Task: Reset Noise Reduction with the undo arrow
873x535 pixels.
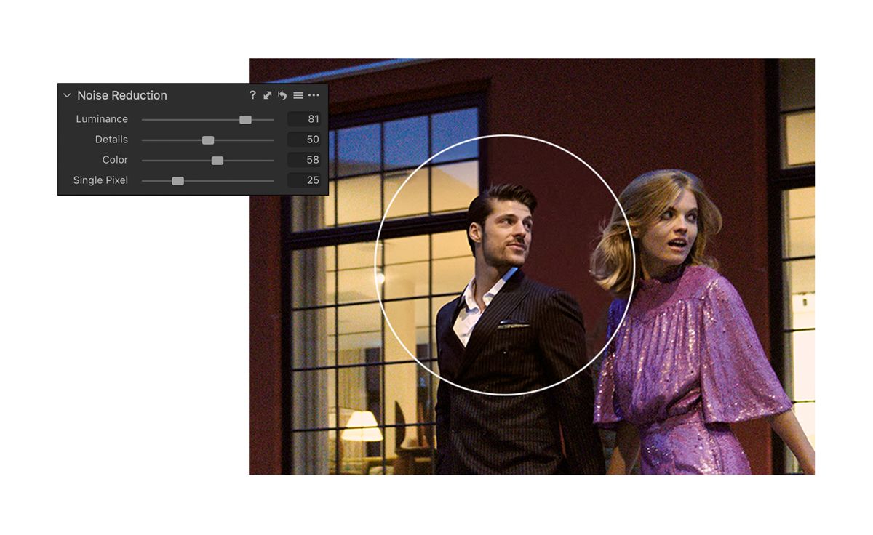Action: pyautogui.click(x=282, y=95)
